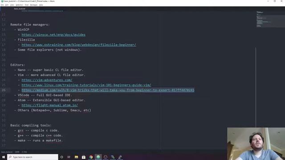
Task: Click the 'Type here to search' box
Action: (x=33, y=157)
